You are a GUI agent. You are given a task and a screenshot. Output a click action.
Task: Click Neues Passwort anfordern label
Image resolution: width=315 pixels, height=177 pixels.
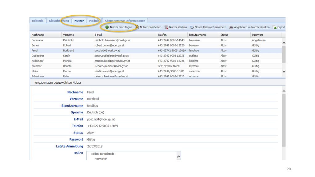coord(210,27)
